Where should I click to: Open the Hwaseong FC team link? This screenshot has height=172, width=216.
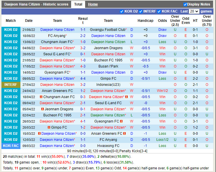coord(108,146)
